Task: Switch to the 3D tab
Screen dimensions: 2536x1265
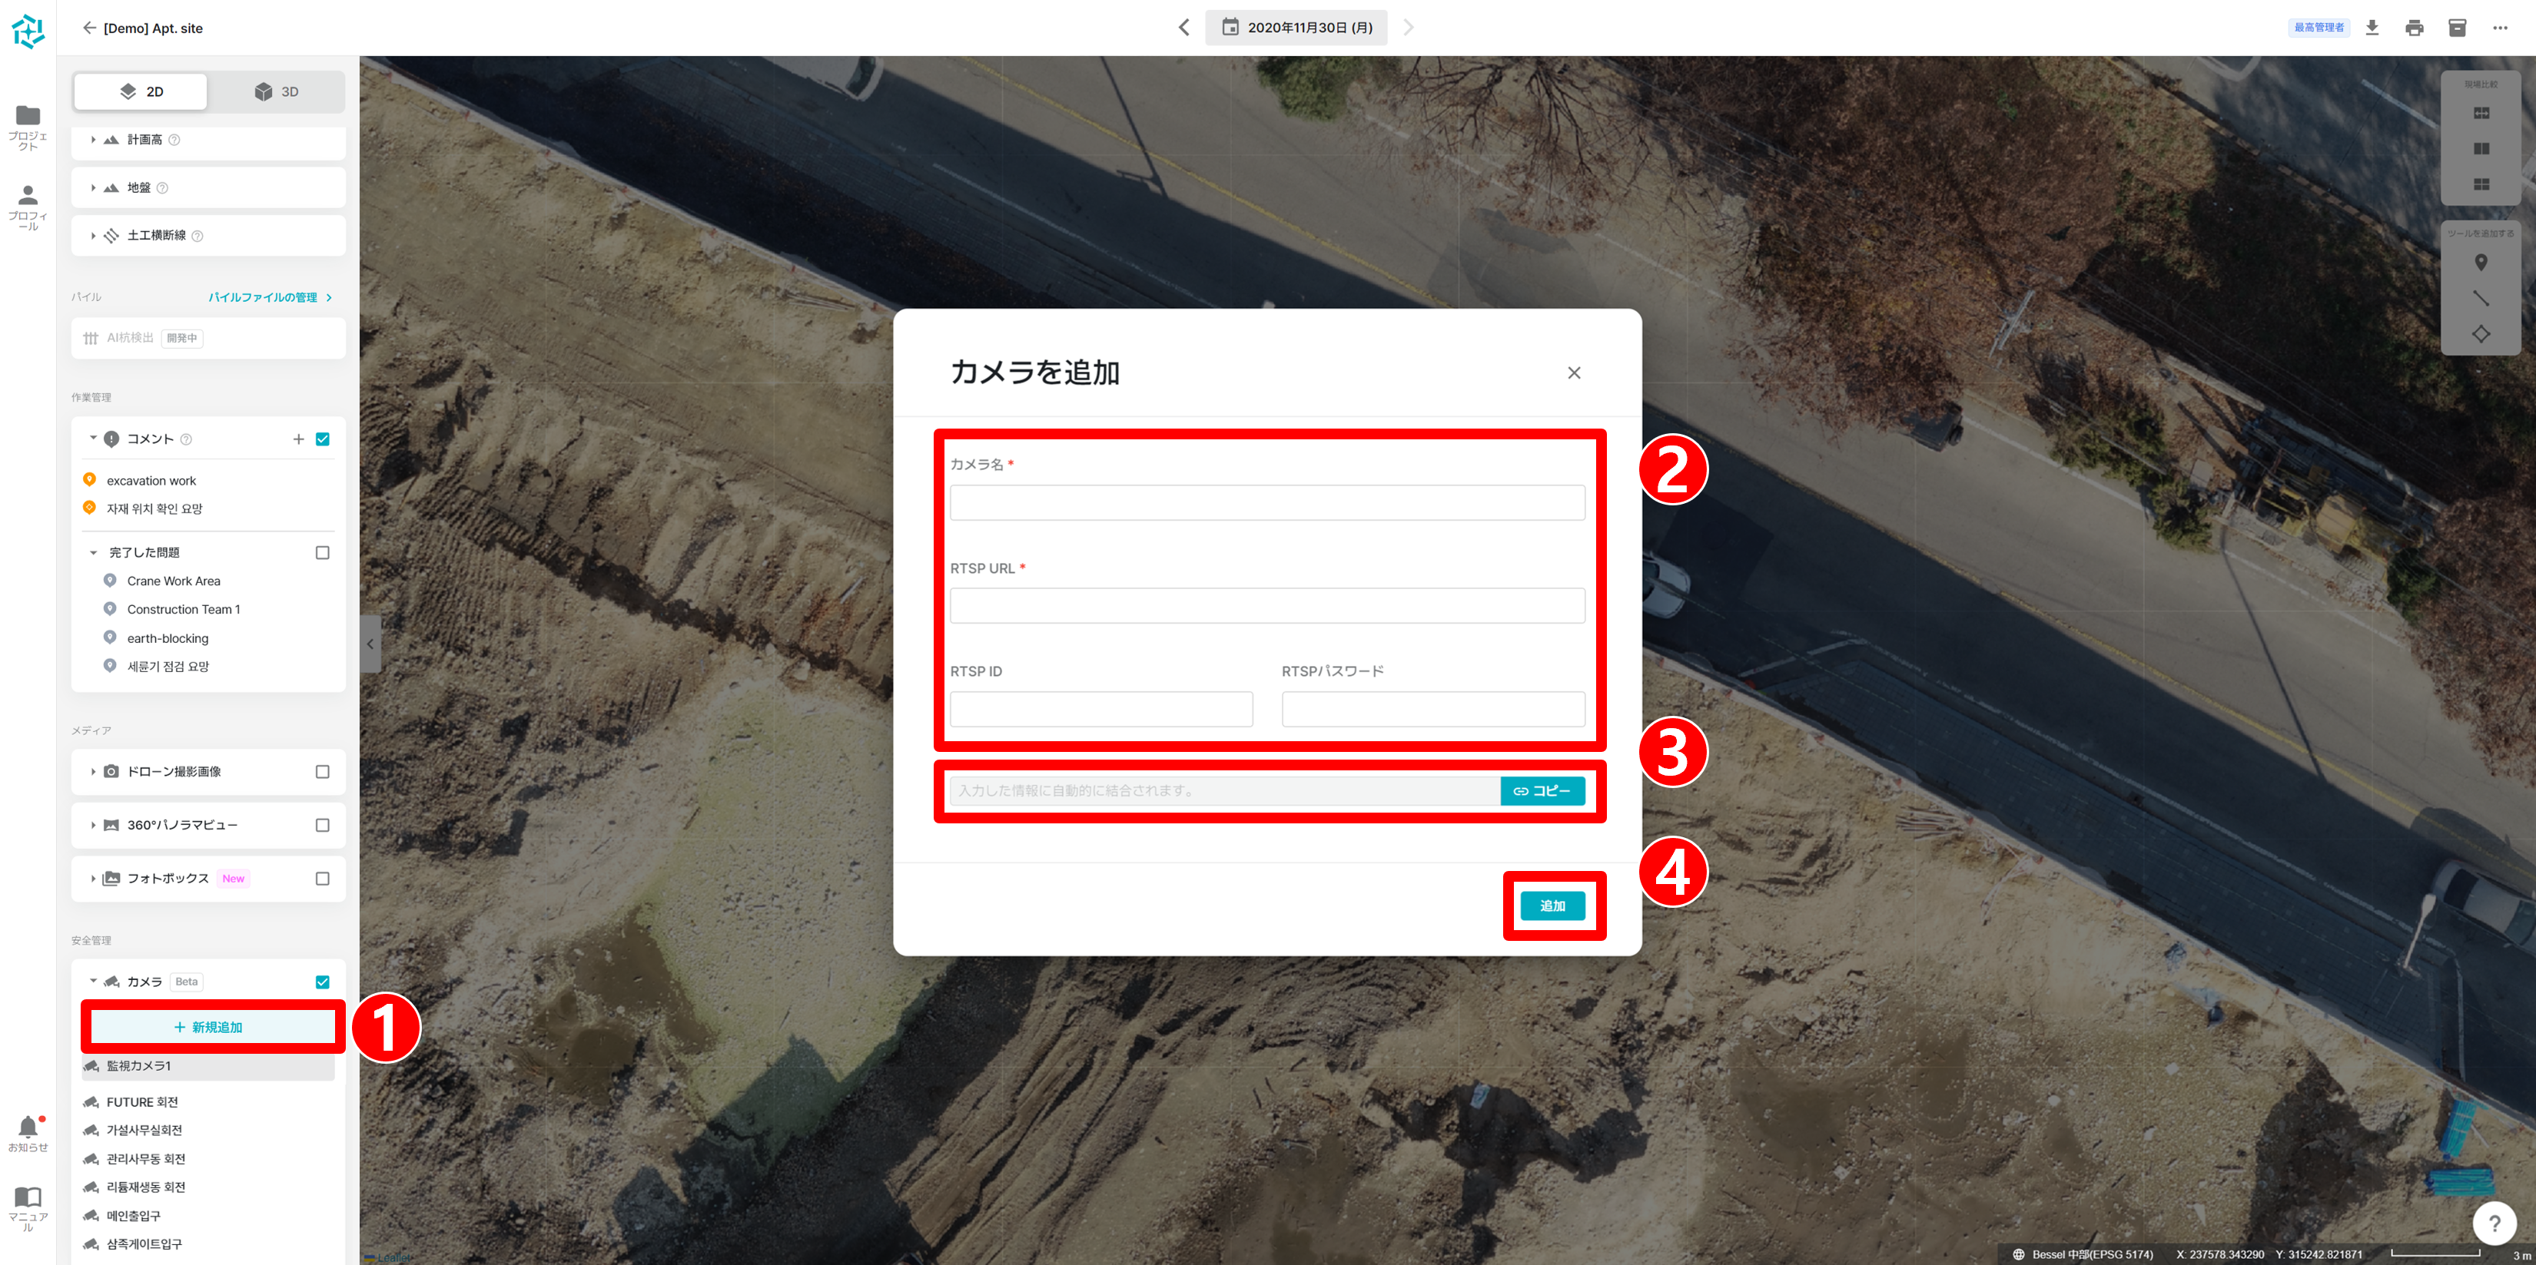Action: pyautogui.click(x=277, y=91)
